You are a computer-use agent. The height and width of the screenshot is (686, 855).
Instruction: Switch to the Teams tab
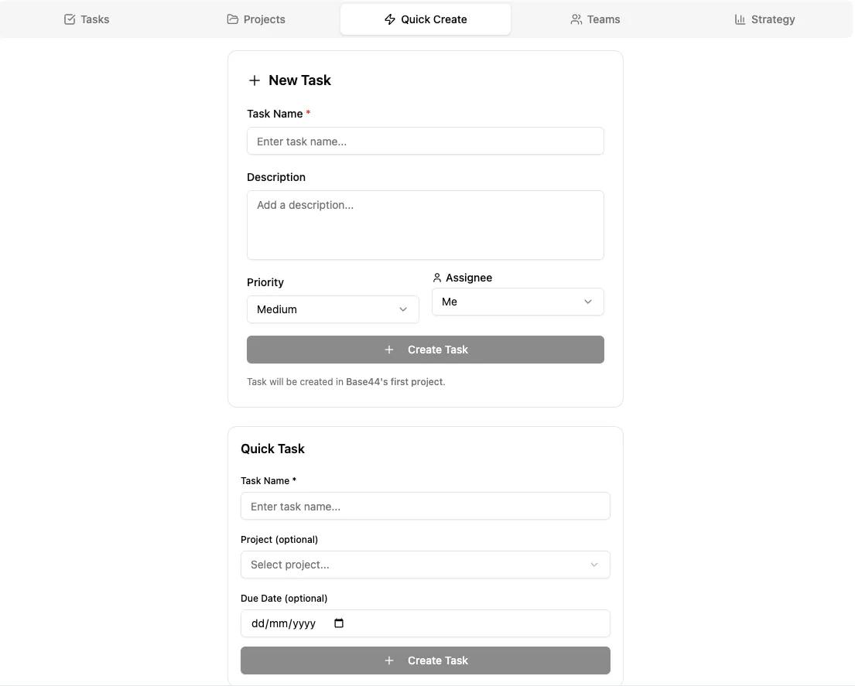pyautogui.click(x=596, y=19)
